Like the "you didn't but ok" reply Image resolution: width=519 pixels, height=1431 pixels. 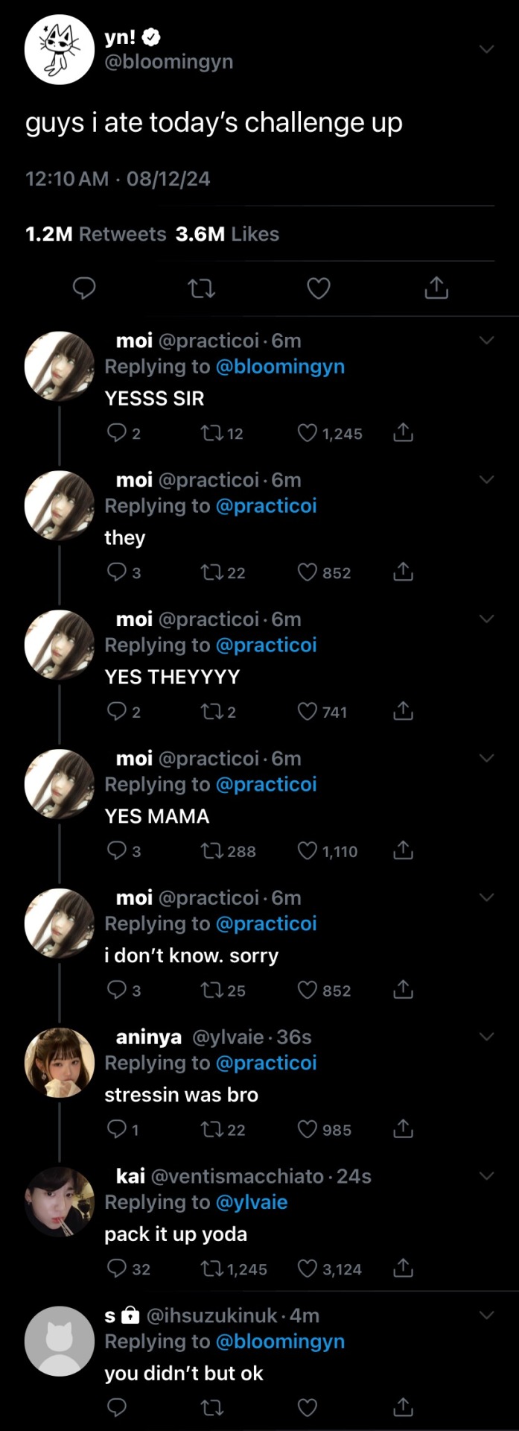[308, 1407]
